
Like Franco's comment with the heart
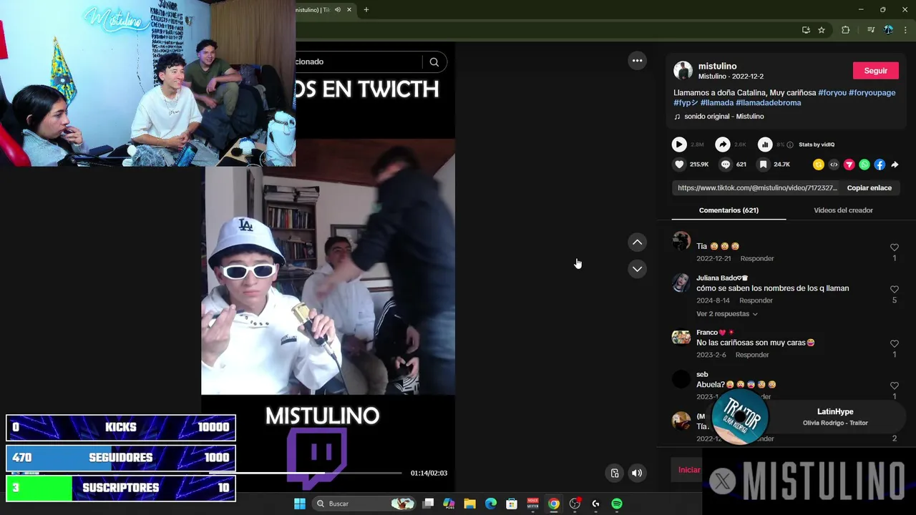(x=894, y=344)
